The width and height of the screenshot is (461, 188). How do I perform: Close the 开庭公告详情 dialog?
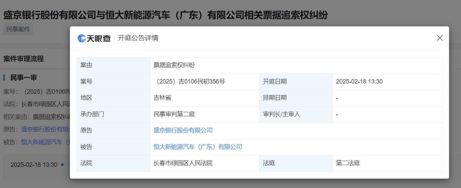pyautogui.click(x=440, y=38)
